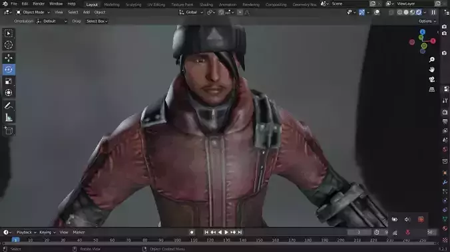This screenshot has width=450, height=252.
Task: Toggle X-ray mode
Action: (x=391, y=13)
